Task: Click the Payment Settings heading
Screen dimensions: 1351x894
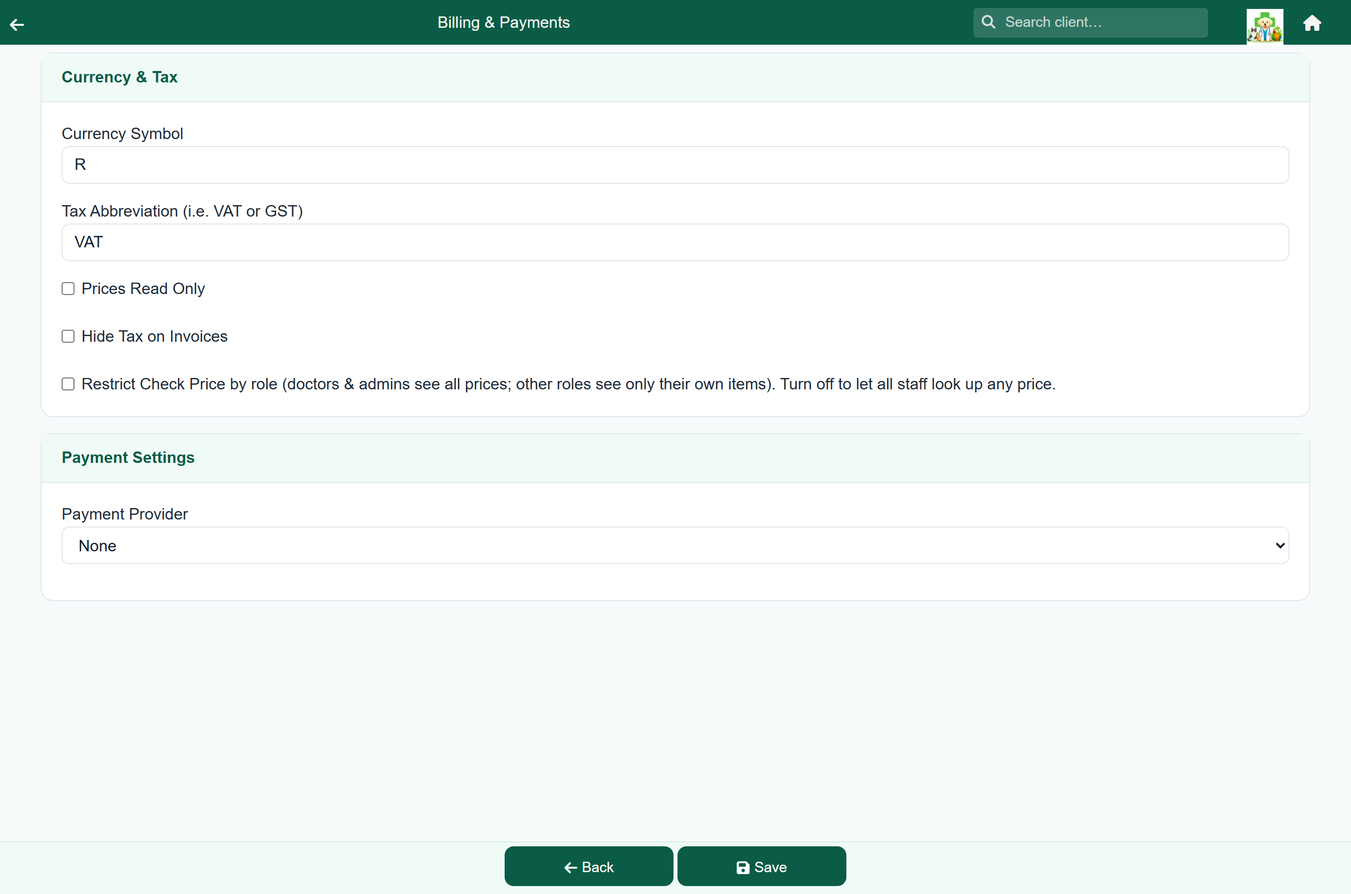Action: click(x=128, y=457)
